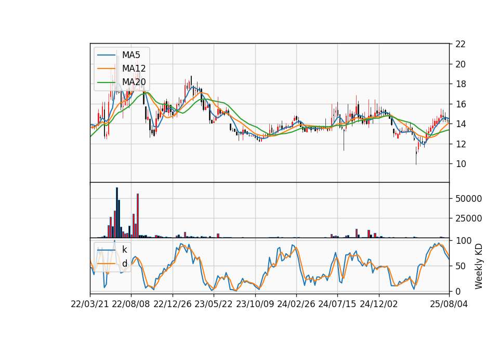This screenshot has height=358, width=499.
Task: Click the volume axis value 50000
Action: point(468,199)
